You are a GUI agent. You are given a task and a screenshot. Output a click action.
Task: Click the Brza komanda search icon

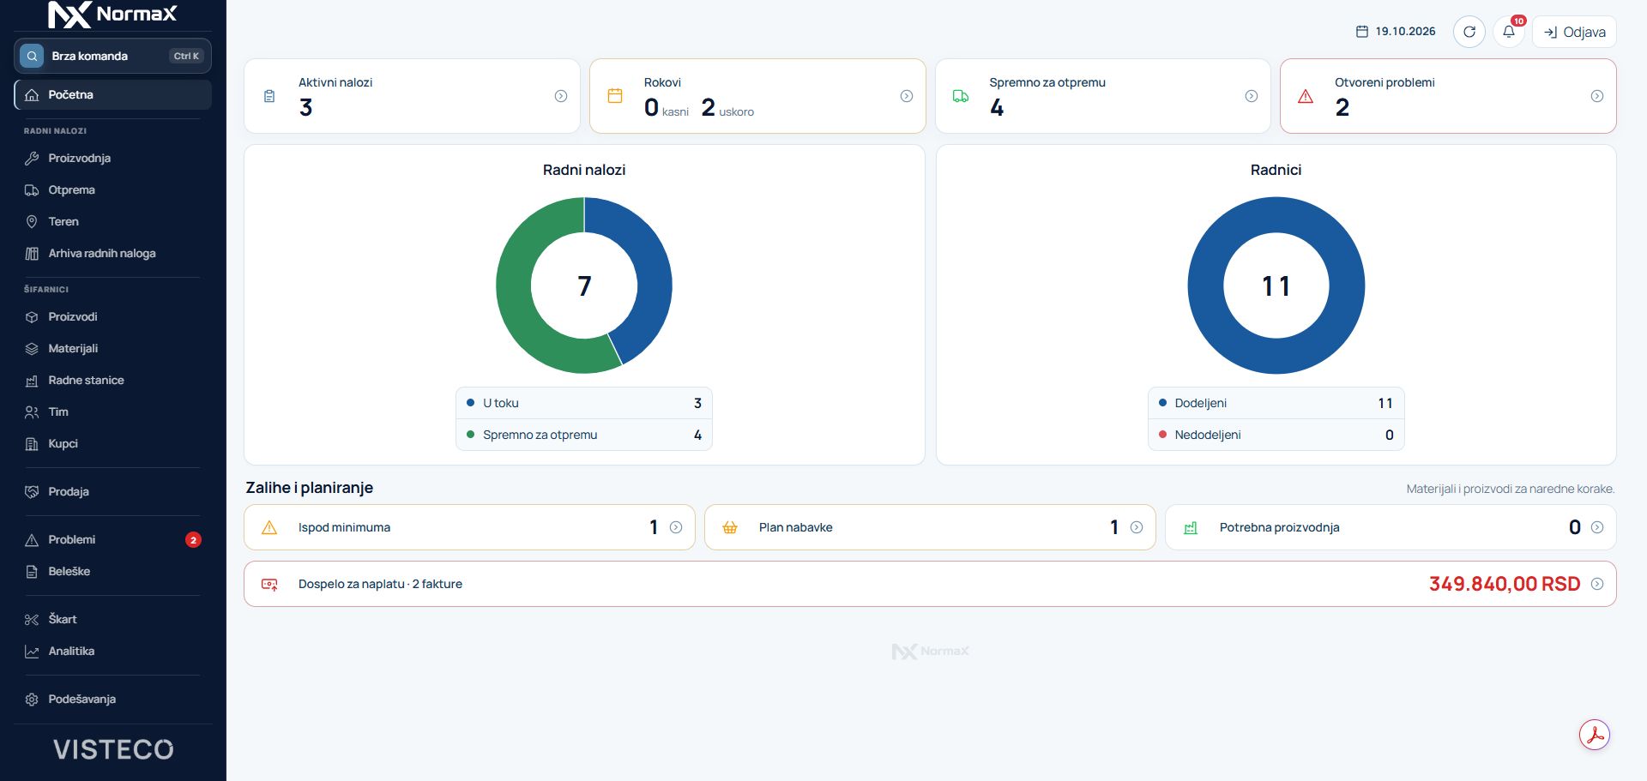pyautogui.click(x=32, y=56)
